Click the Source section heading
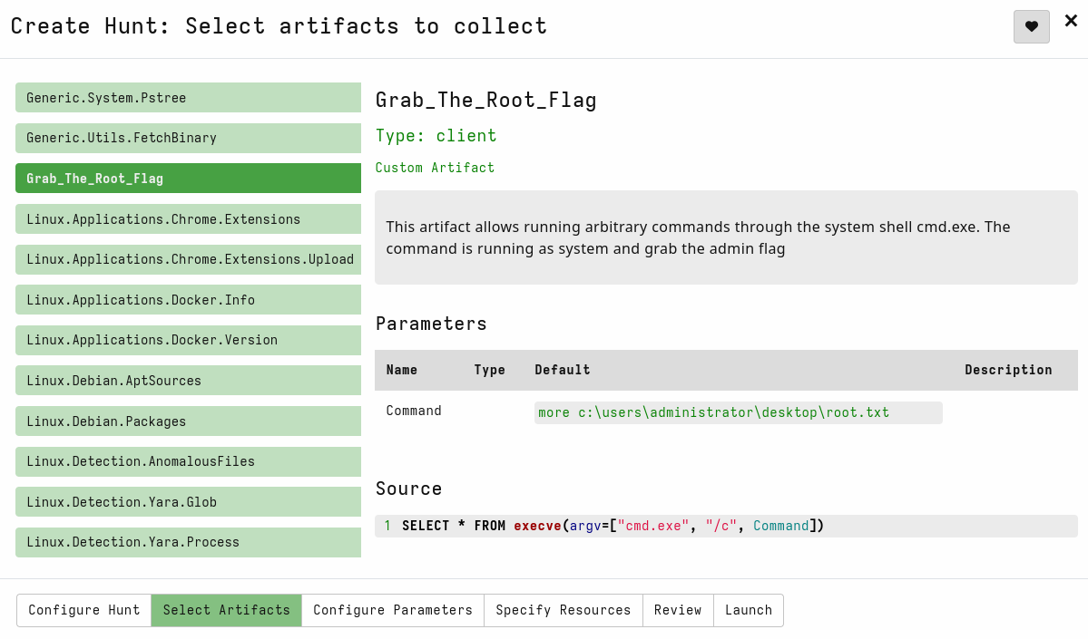 click(x=408, y=489)
